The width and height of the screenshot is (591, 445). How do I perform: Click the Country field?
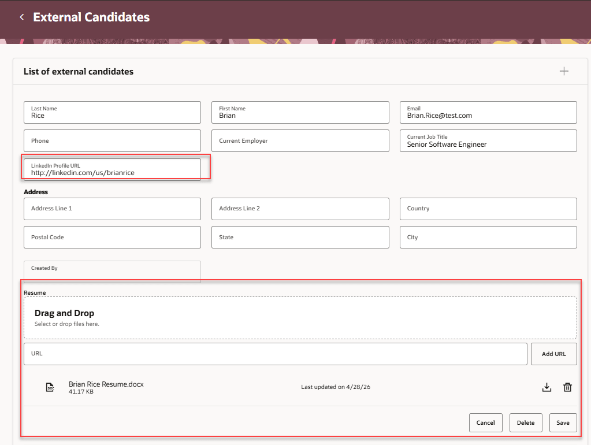click(x=488, y=209)
